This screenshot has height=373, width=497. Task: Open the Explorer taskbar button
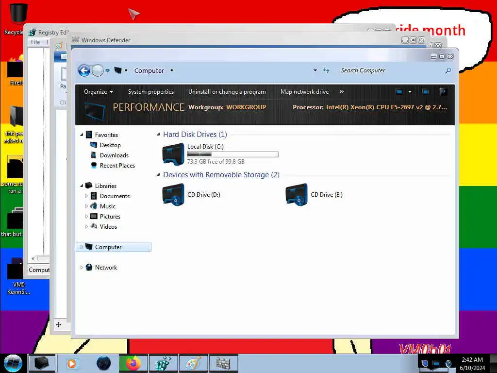(42, 363)
